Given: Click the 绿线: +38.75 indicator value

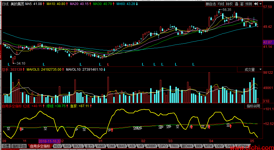Looking at the screenshot, I should 56,106.
